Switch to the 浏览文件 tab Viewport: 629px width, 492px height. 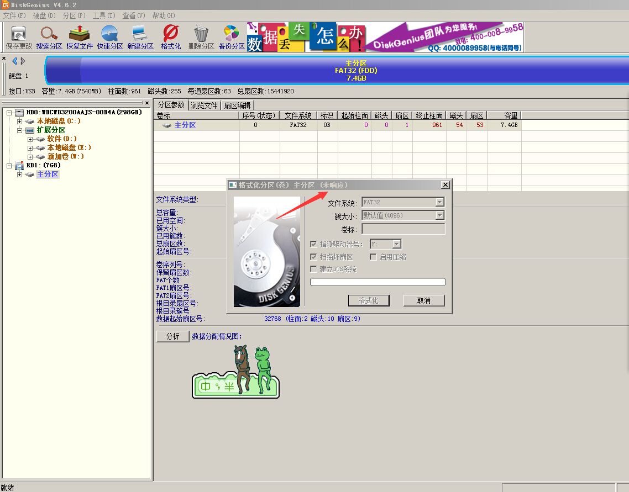point(204,105)
